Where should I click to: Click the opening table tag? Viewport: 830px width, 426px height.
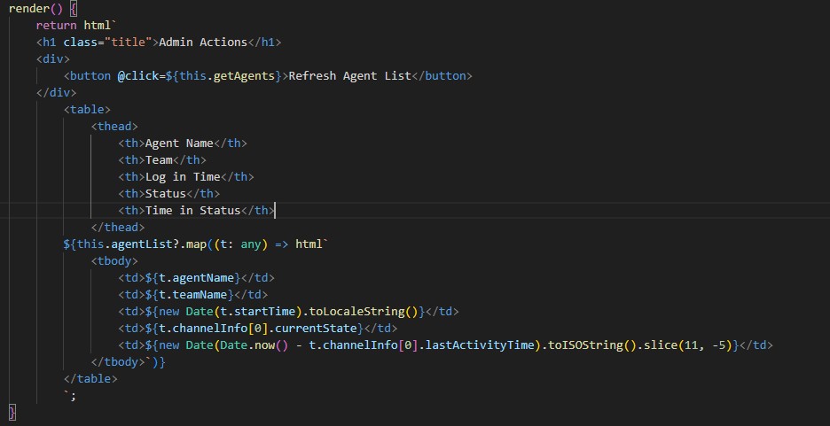click(87, 110)
